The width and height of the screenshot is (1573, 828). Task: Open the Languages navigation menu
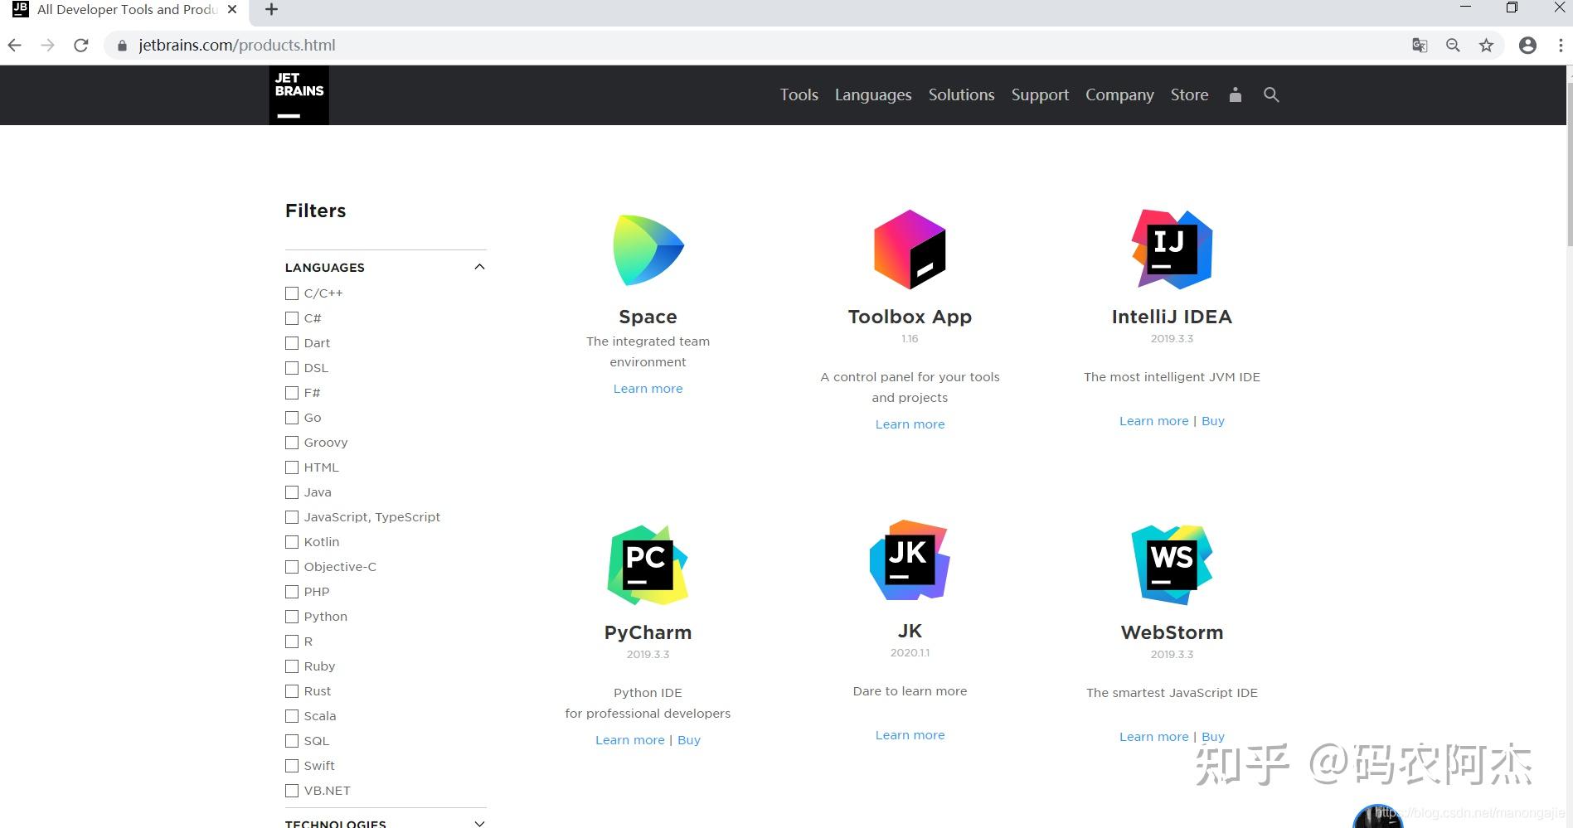point(873,95)
